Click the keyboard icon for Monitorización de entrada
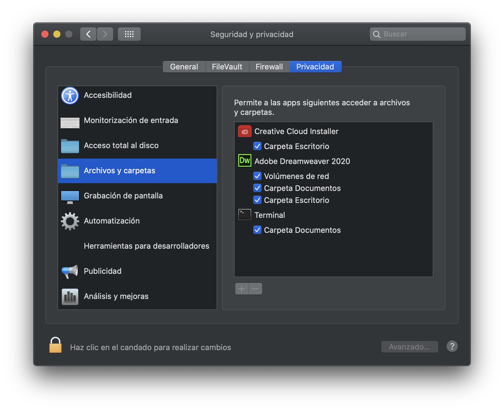 [x=70, y=121]
